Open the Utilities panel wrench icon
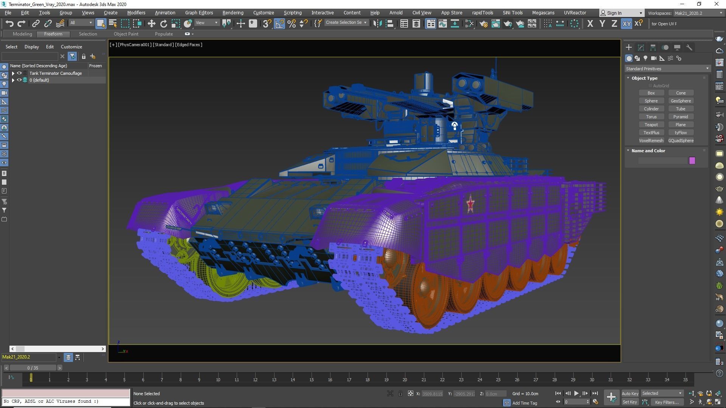The image size is (726, 408). click(689, 48)
